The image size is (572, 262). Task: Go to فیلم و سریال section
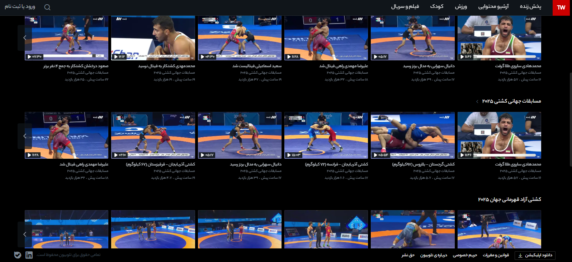(x=405, y=6)
